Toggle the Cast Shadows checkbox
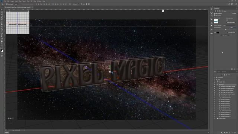The height and width of the screenshot is (134, 238). point(214,15)
